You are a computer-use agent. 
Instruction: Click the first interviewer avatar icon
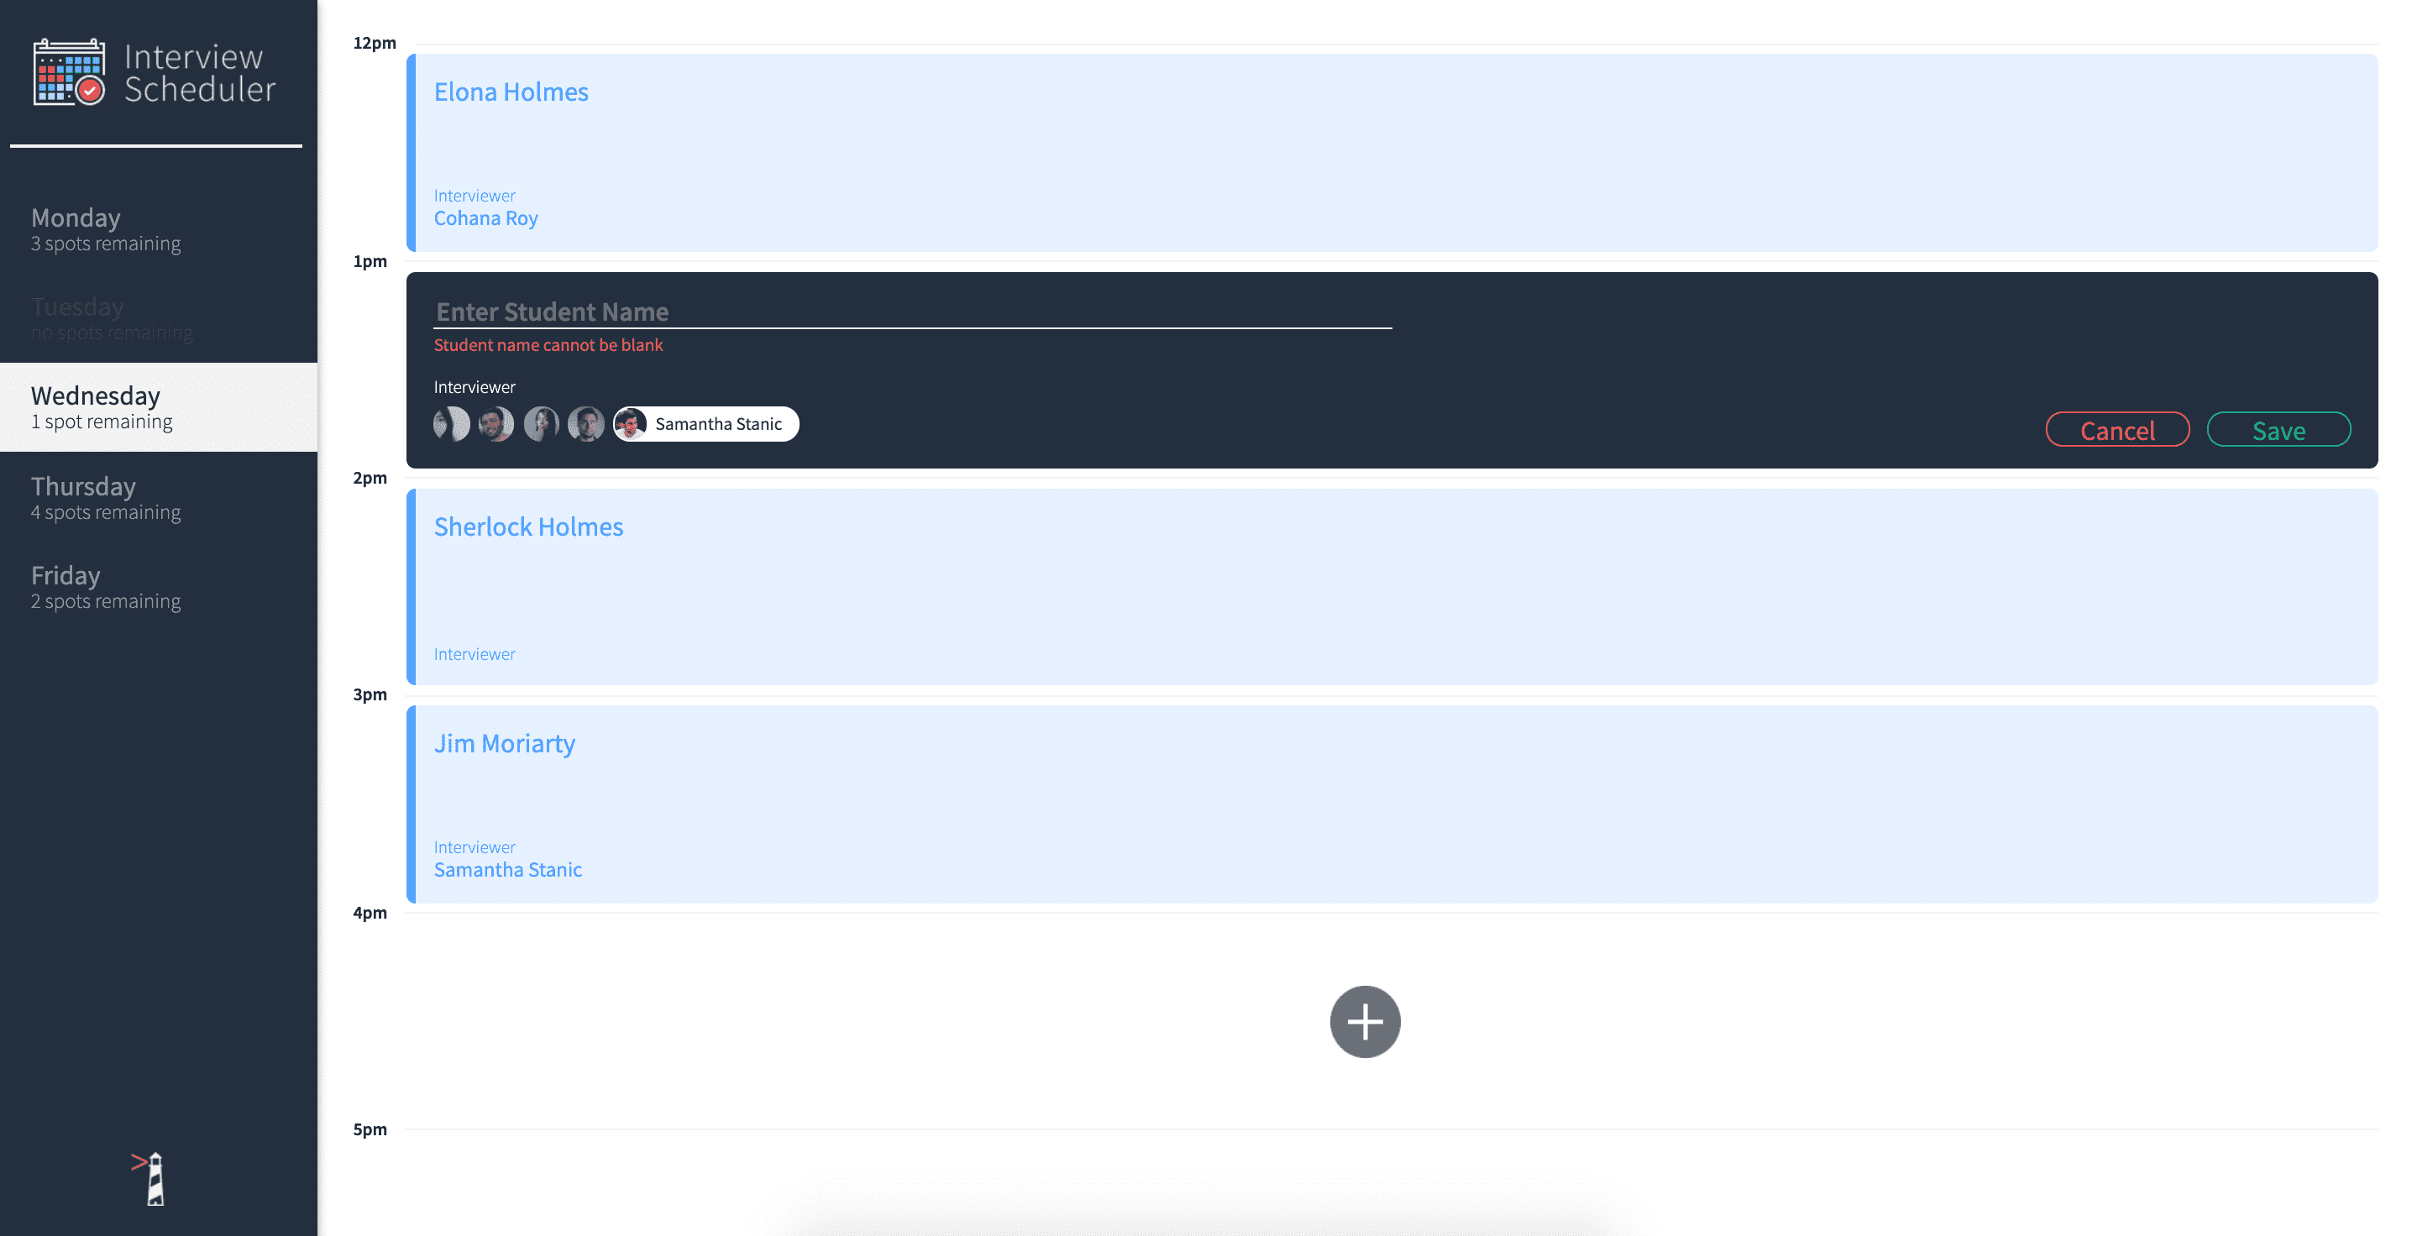451,424
